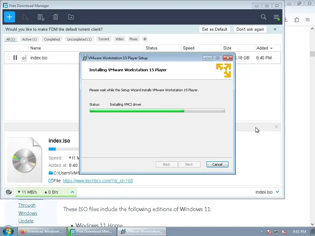The width and height of the screenshot is (315, 236).
Task: Select the All (1) filter tab
Action: click(x=11, y=39)
